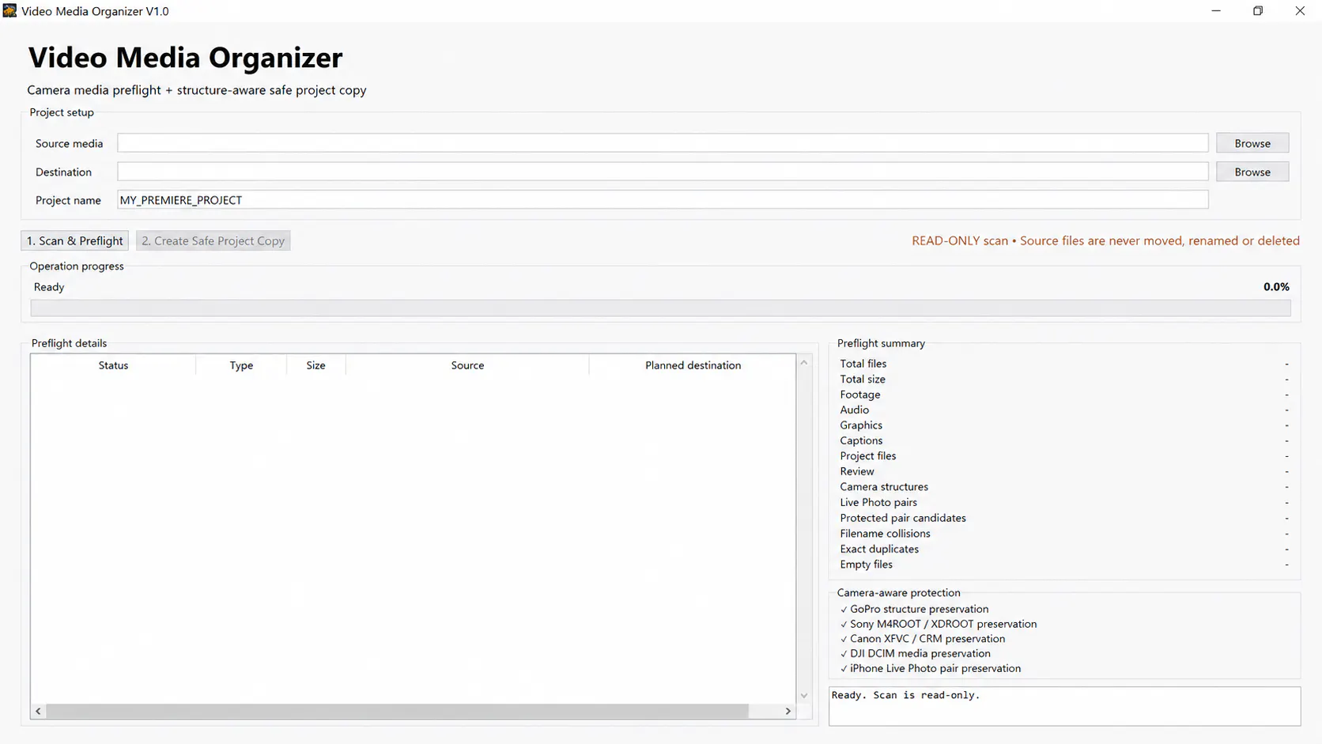Select the 'Footage' summary row
Image resolution: width=1322 pixels, height=744 pixels.
click(1064, 395)
